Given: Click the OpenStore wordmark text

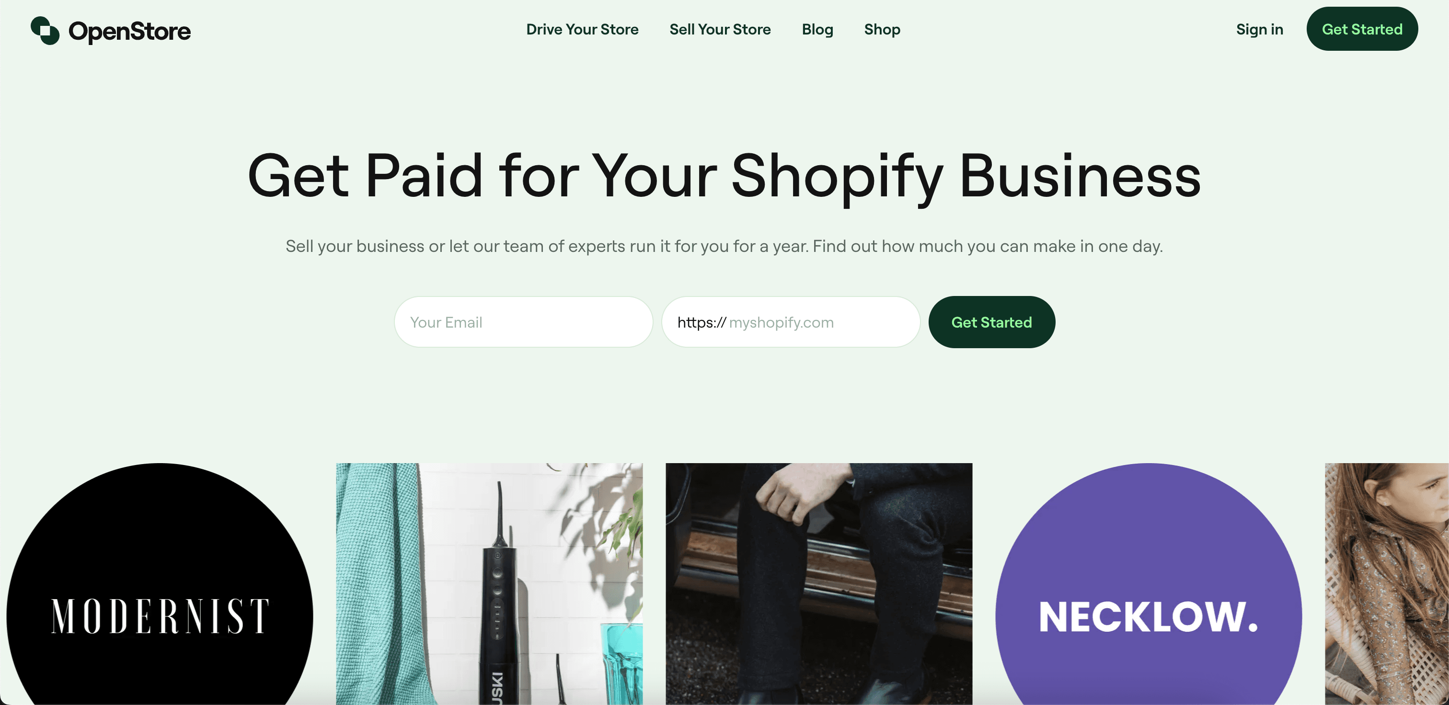Looking at the screenshot, I should 129,31.
